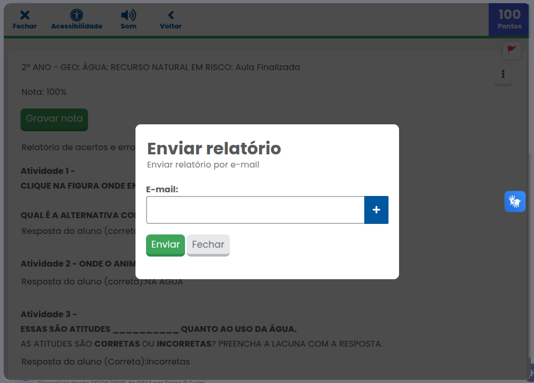Click the blue plus button to add e-mail
This screenshot has width=534, height=383.
coord(376,210)
